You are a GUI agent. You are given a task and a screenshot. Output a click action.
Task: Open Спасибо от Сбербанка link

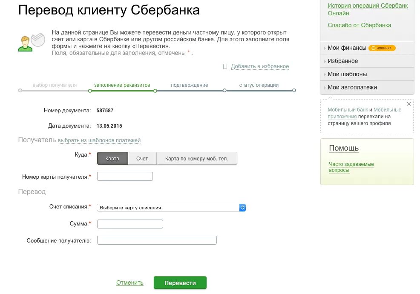coord(360,25)
